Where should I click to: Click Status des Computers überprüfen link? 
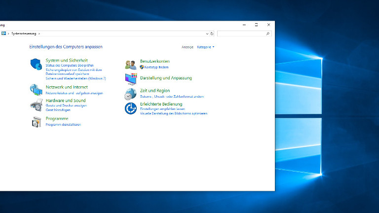pos(70,66)
